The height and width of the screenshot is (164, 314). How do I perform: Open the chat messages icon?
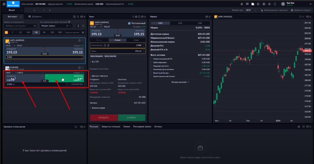(x=247, y=4)
